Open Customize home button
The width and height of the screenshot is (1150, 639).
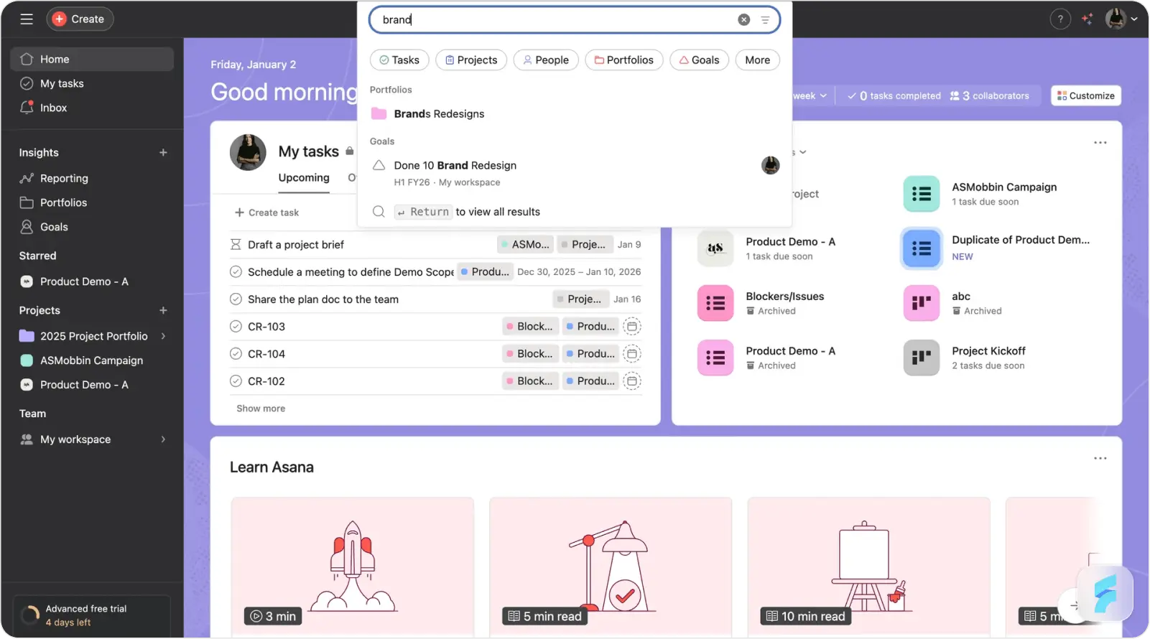(x=1086, y=96)
